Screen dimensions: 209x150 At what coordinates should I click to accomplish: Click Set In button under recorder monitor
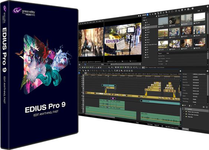109,67
